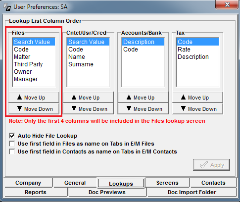Image resolution: width=240 pixels, height=202 pixels.
Task: Uncheck Auto Hide File Lookup
Action: point(12,136)
